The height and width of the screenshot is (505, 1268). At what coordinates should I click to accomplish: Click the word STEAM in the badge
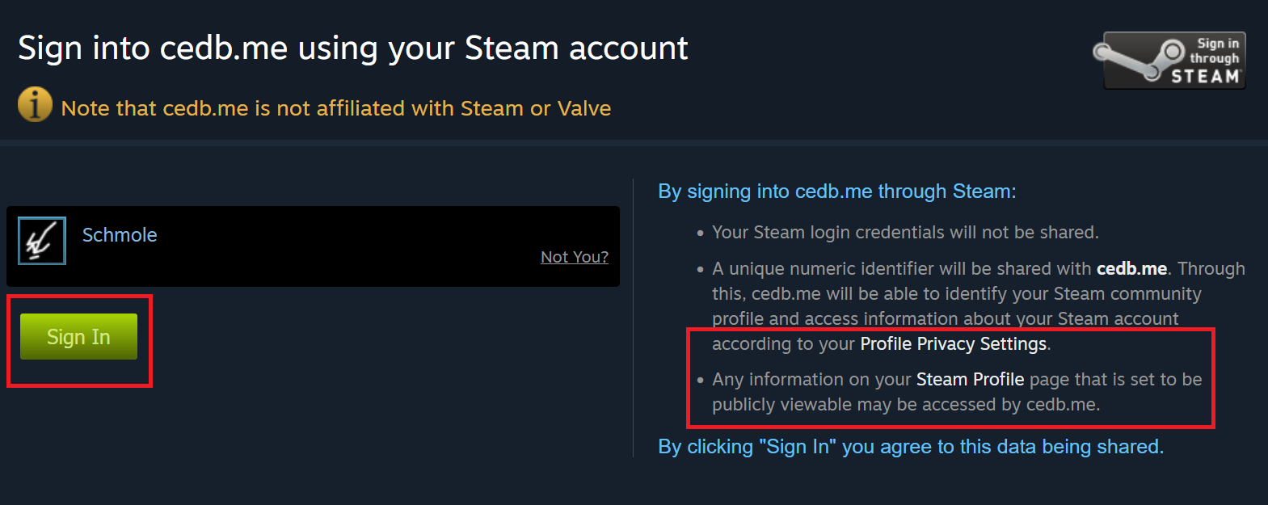coord(1205,77)
